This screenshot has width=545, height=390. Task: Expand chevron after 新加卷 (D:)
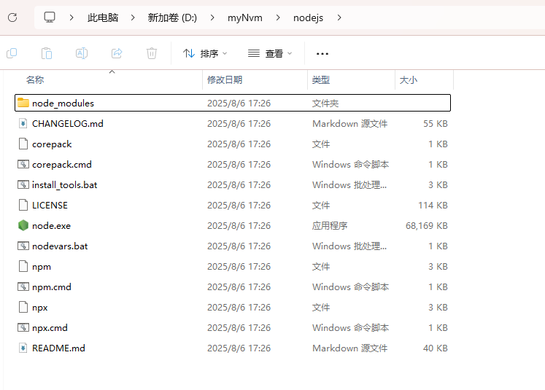(x=212, y=17)
